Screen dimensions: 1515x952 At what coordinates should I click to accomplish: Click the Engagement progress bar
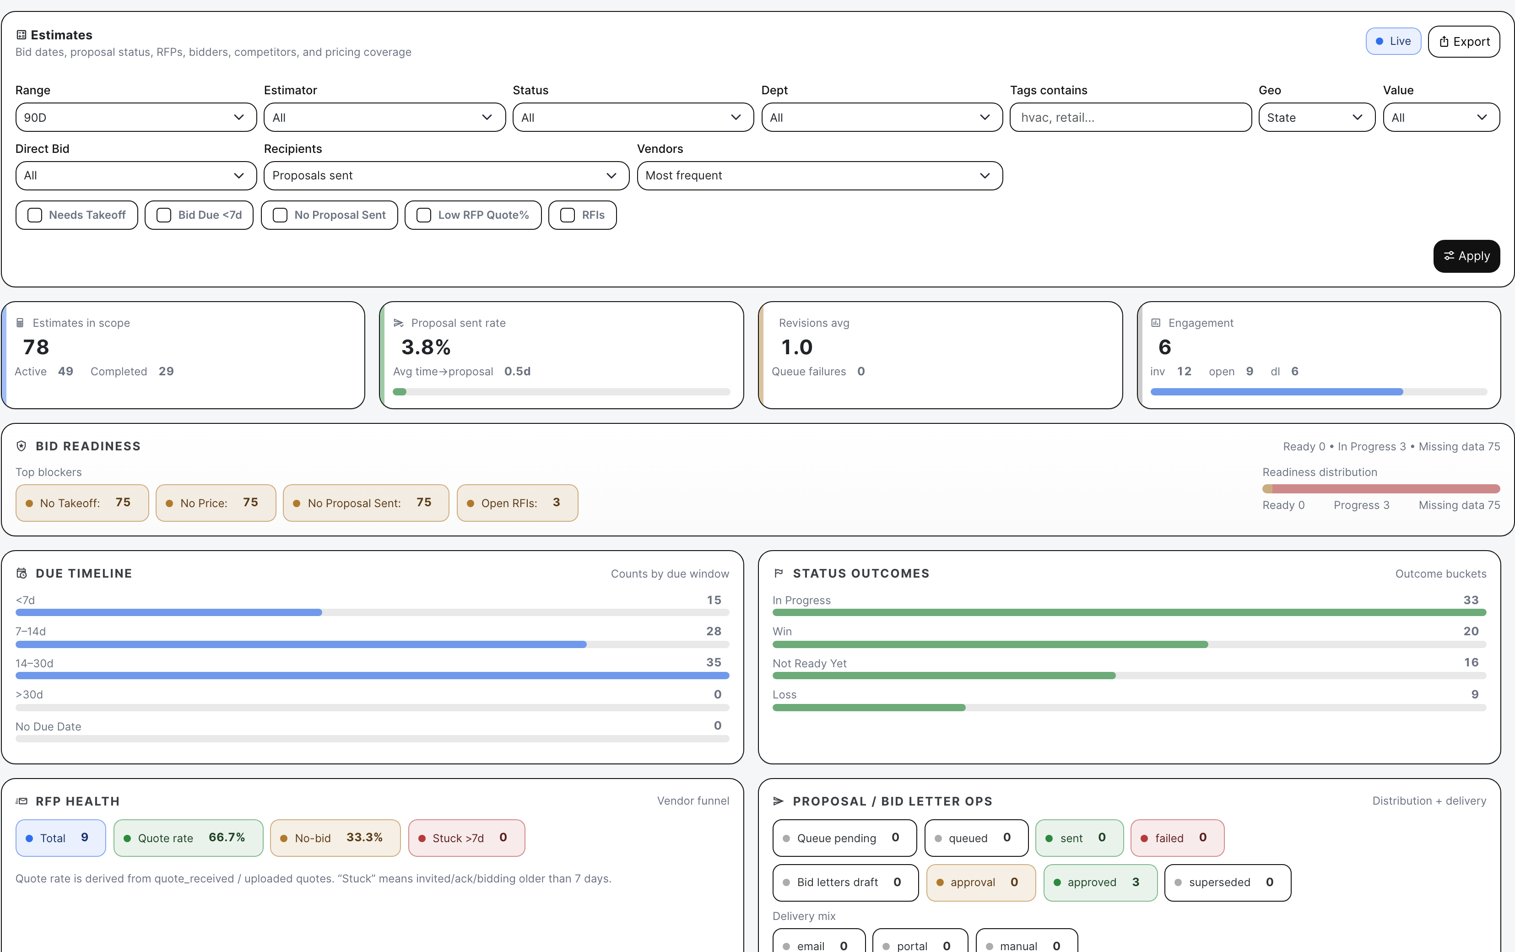[1319, 392]
